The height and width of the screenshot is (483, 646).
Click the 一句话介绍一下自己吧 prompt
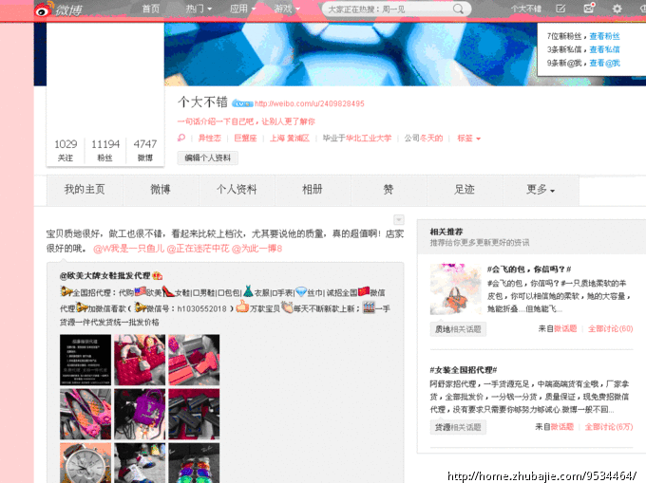(246, 121)
